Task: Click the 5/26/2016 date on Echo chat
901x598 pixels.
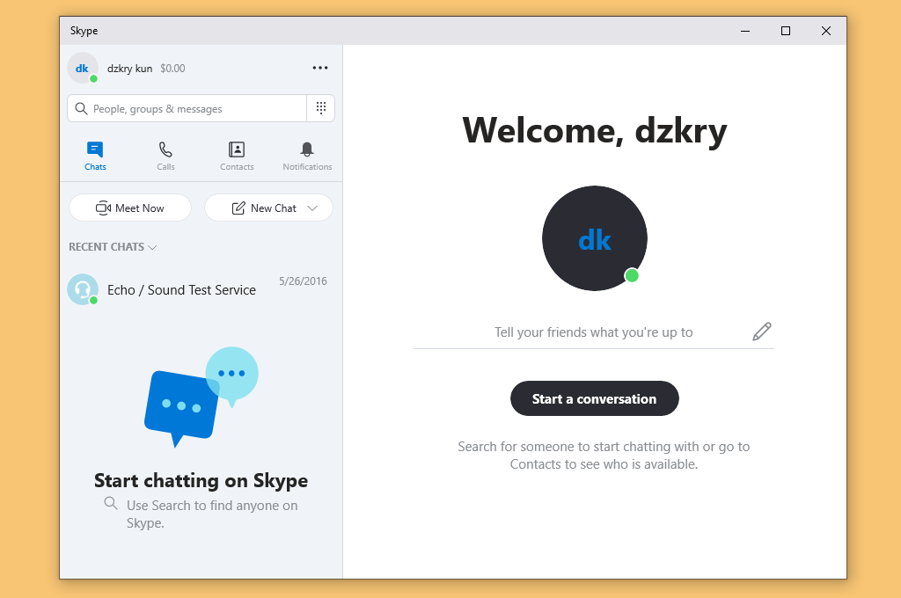Action: [303, 281]
